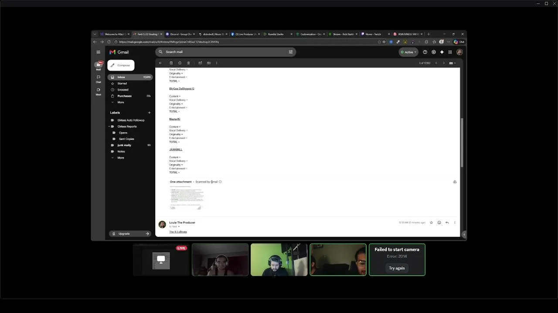This screenshot has height=313, width=558.
Task: Open Chat section in left rail
Action: pos(99,79)
